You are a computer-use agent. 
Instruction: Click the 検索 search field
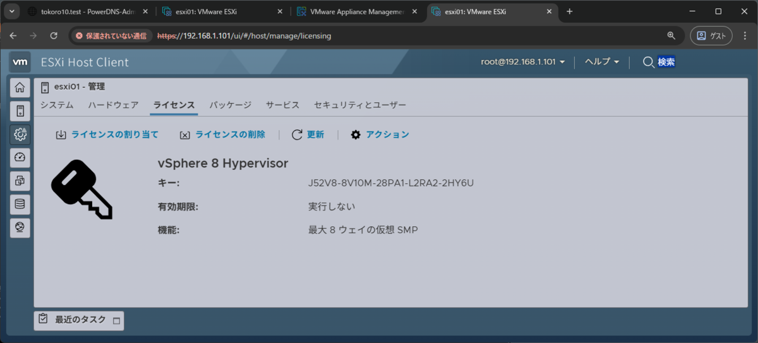tap(666, 62)
